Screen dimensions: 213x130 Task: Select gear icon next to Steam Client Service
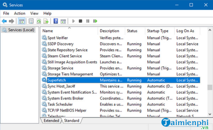44,56
